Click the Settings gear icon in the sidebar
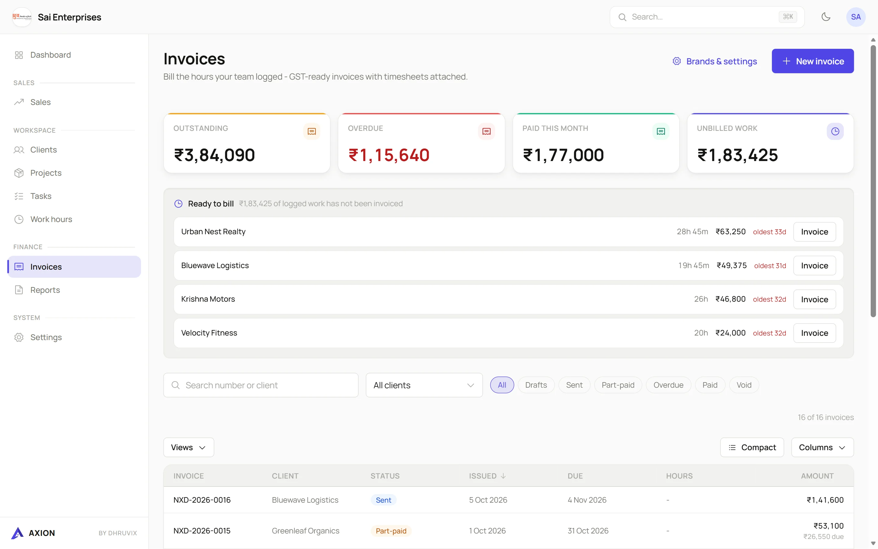The height and width of the screenshot is (549, 878). 19,337
